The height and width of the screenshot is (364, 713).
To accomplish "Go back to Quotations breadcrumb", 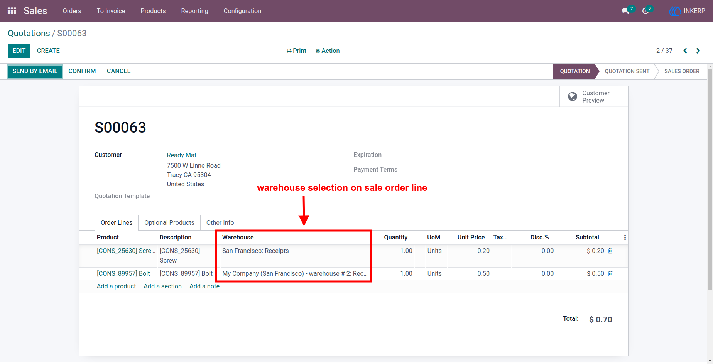I will (x=29, y=33).
